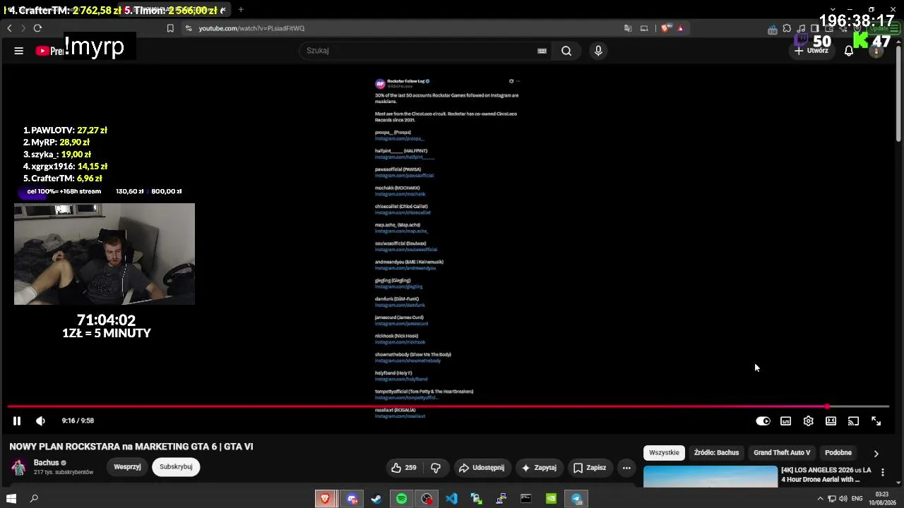Screen dimensions: 904x508
Task: Cast the video with the cast icon
Action: tap(853, 421)
